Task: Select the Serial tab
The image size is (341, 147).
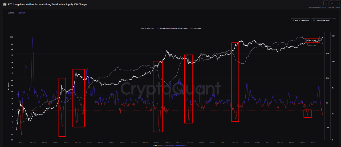Action: (21, 13)
